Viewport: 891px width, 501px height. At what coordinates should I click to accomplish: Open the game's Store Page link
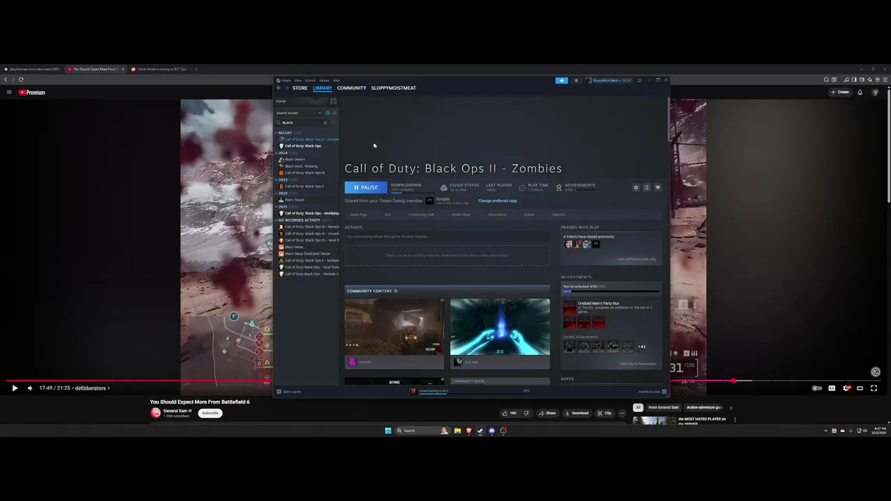click(x=359, y=214)
